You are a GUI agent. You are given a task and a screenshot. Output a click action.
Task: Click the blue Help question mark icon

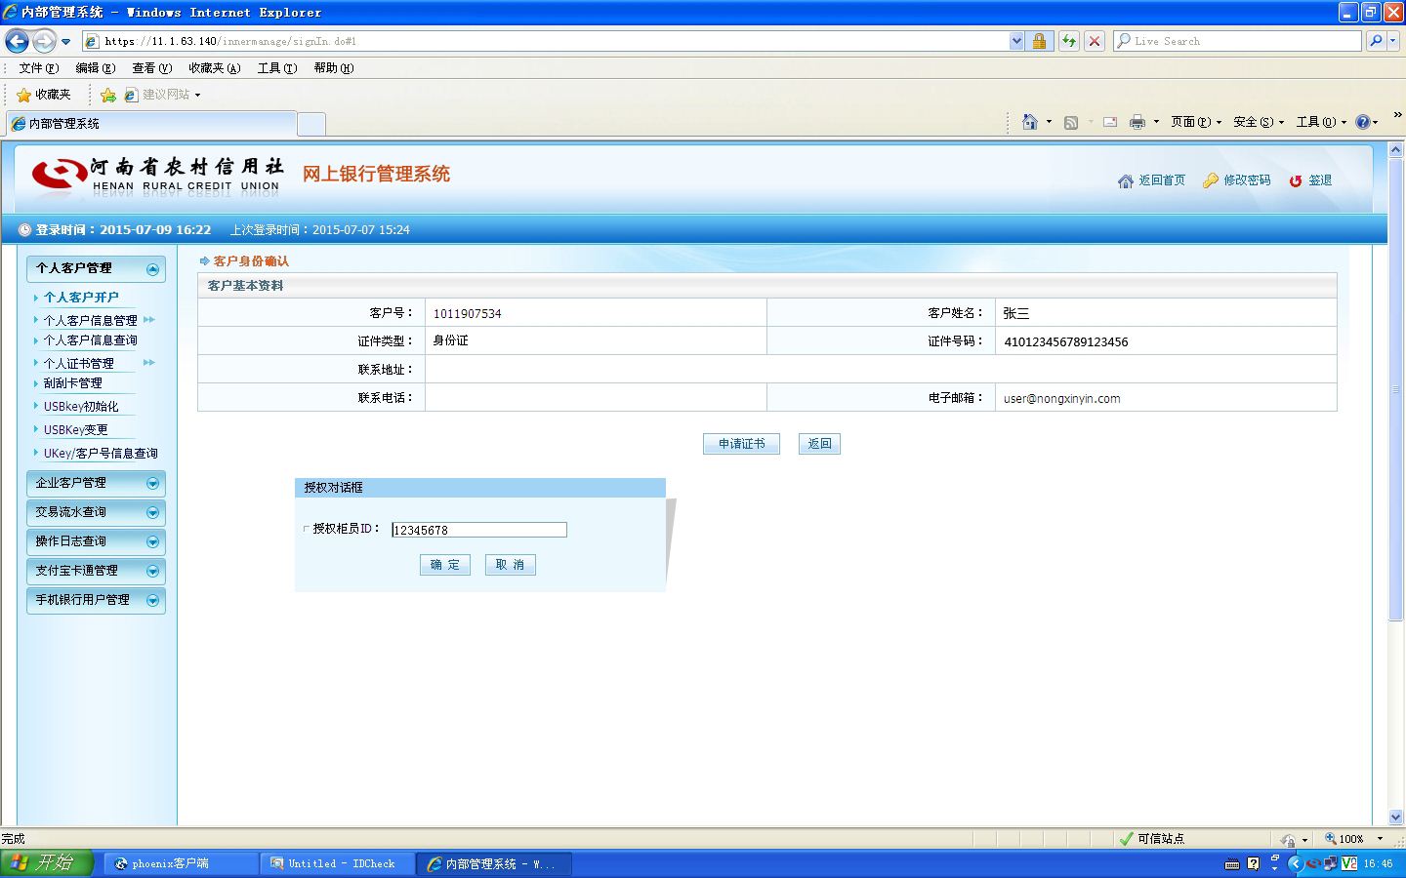(1363, 122)
